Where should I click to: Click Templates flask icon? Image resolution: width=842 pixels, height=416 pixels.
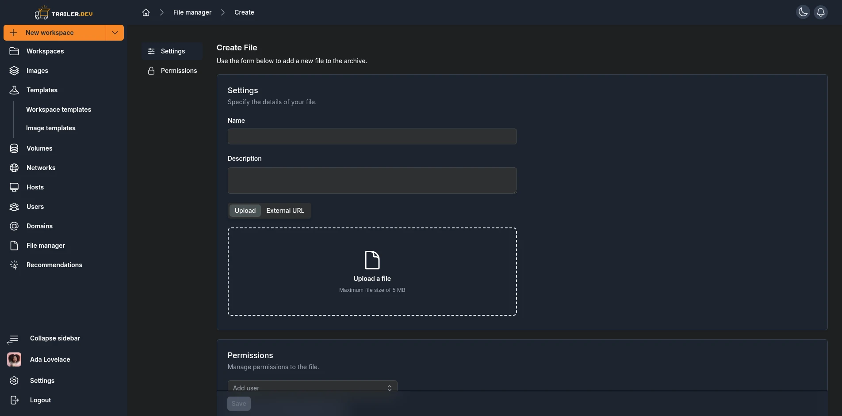[x=14, y=90]
